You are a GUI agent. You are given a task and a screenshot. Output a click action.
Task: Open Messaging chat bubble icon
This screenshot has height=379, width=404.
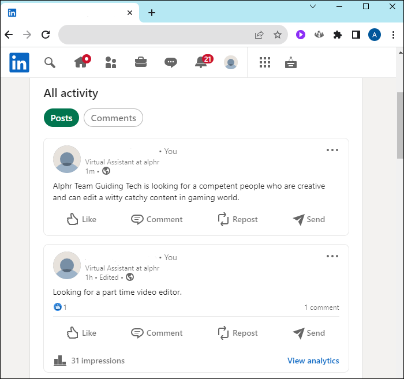pos(171,62)
